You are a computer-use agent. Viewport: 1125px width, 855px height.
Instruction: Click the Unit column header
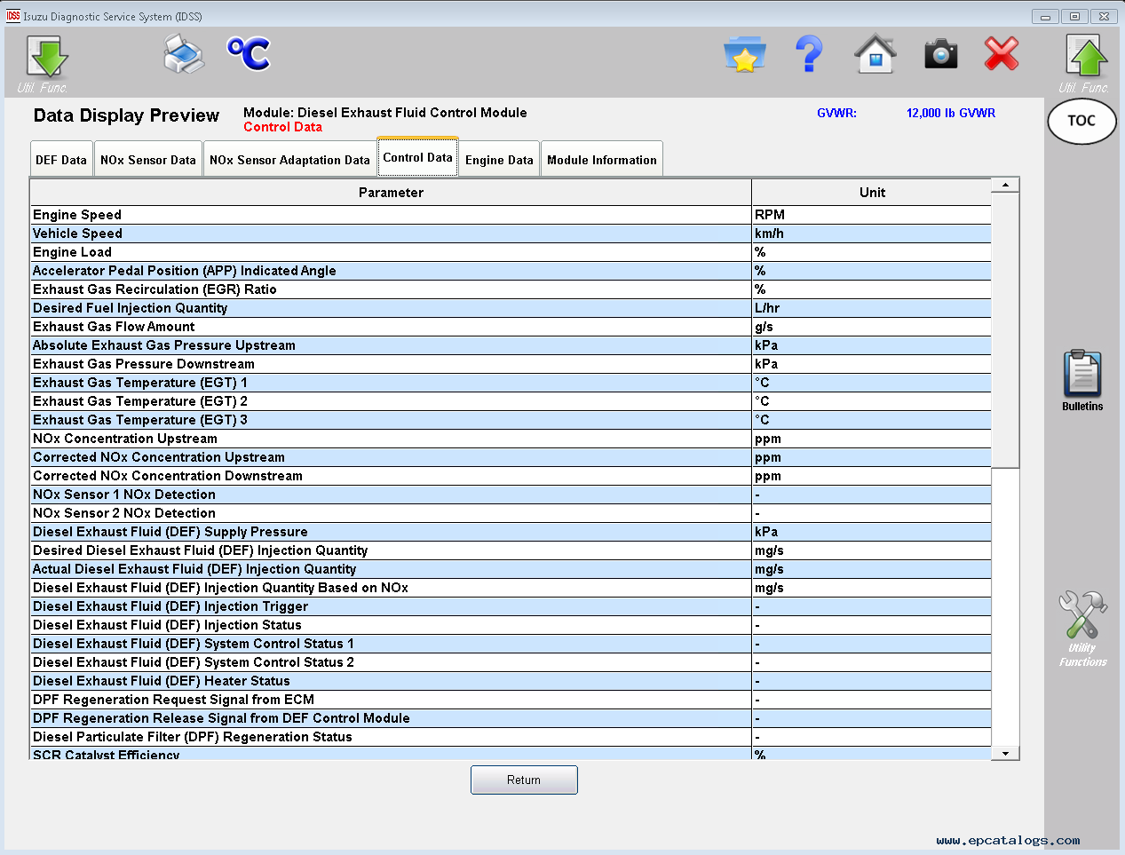pos(872,192)
